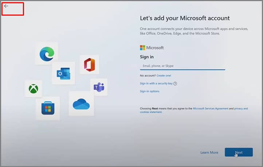This screenshot has width=263, height=167.
Task: Click the Outlook app icon
Action: pos(63,73)
